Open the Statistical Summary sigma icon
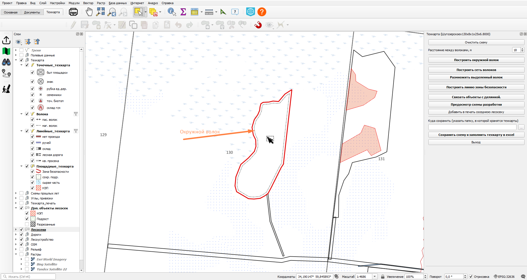 click(183, 12)
